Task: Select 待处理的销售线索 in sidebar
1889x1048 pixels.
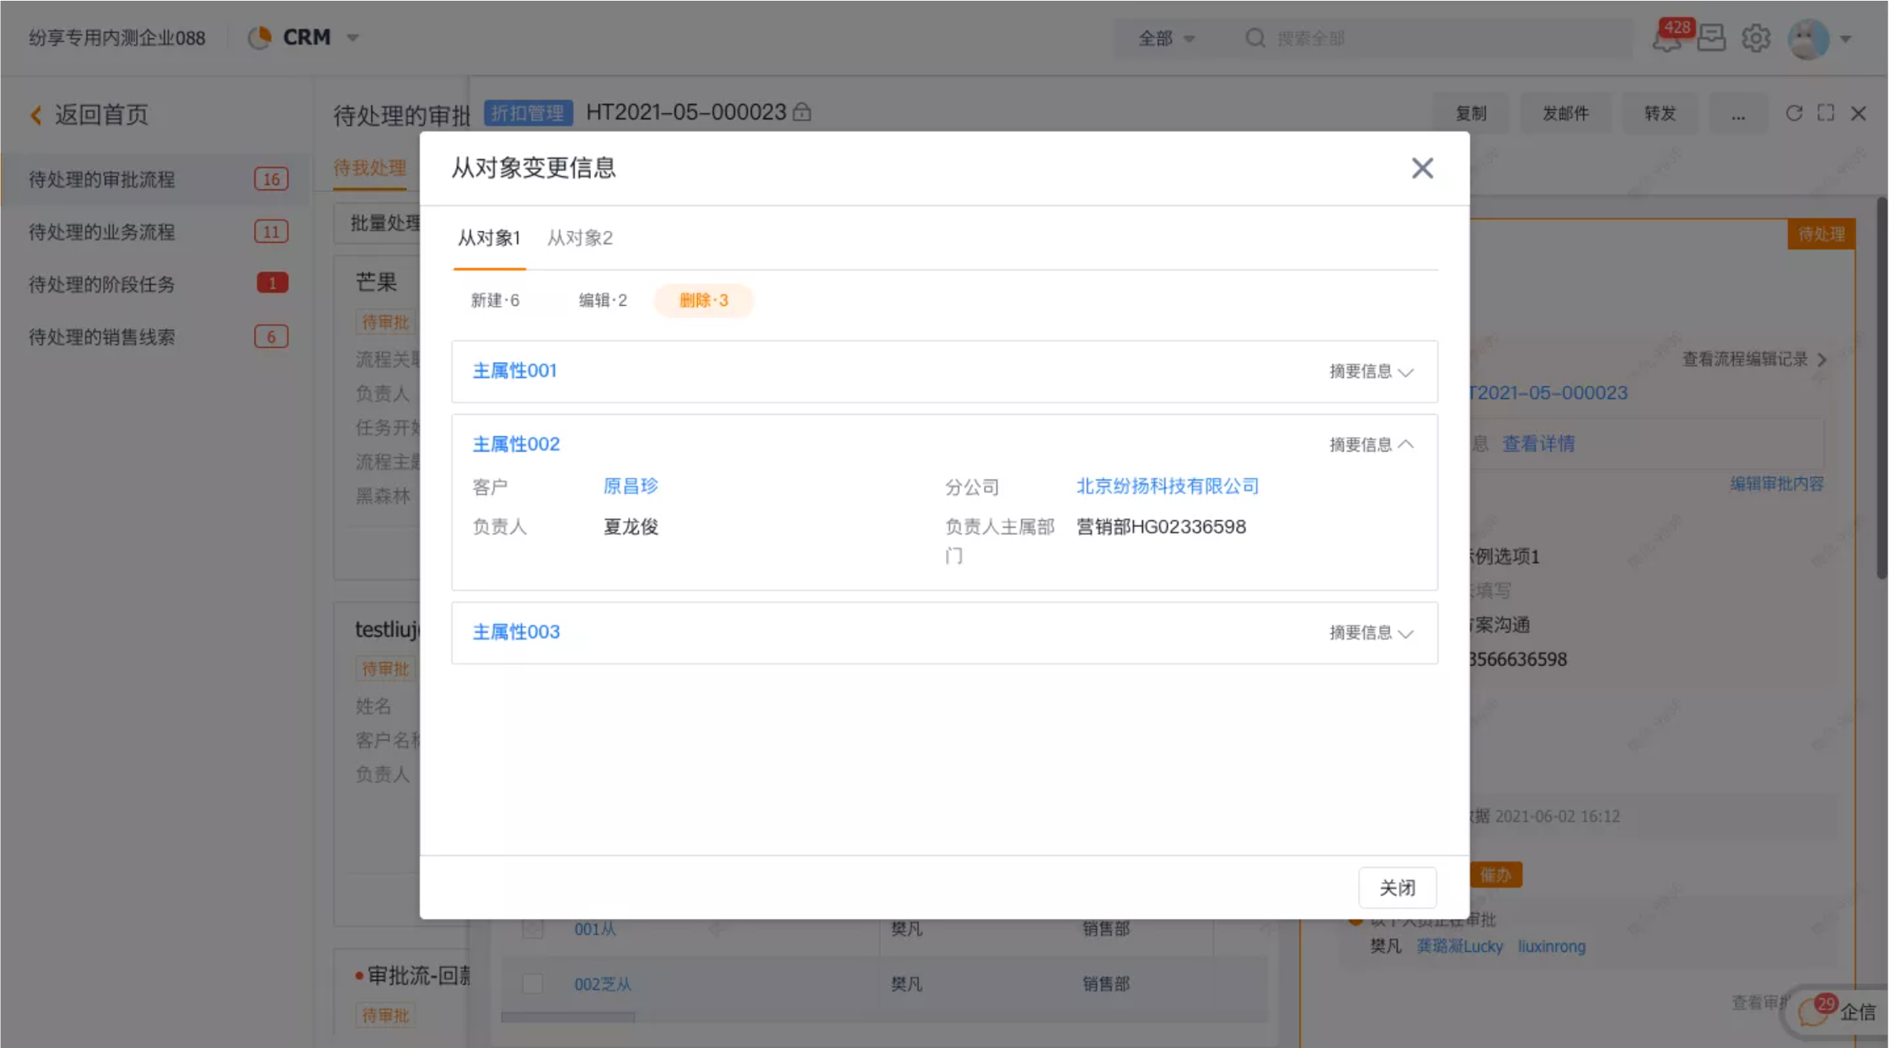Action: pyautogui.click(x=157, y=337)
